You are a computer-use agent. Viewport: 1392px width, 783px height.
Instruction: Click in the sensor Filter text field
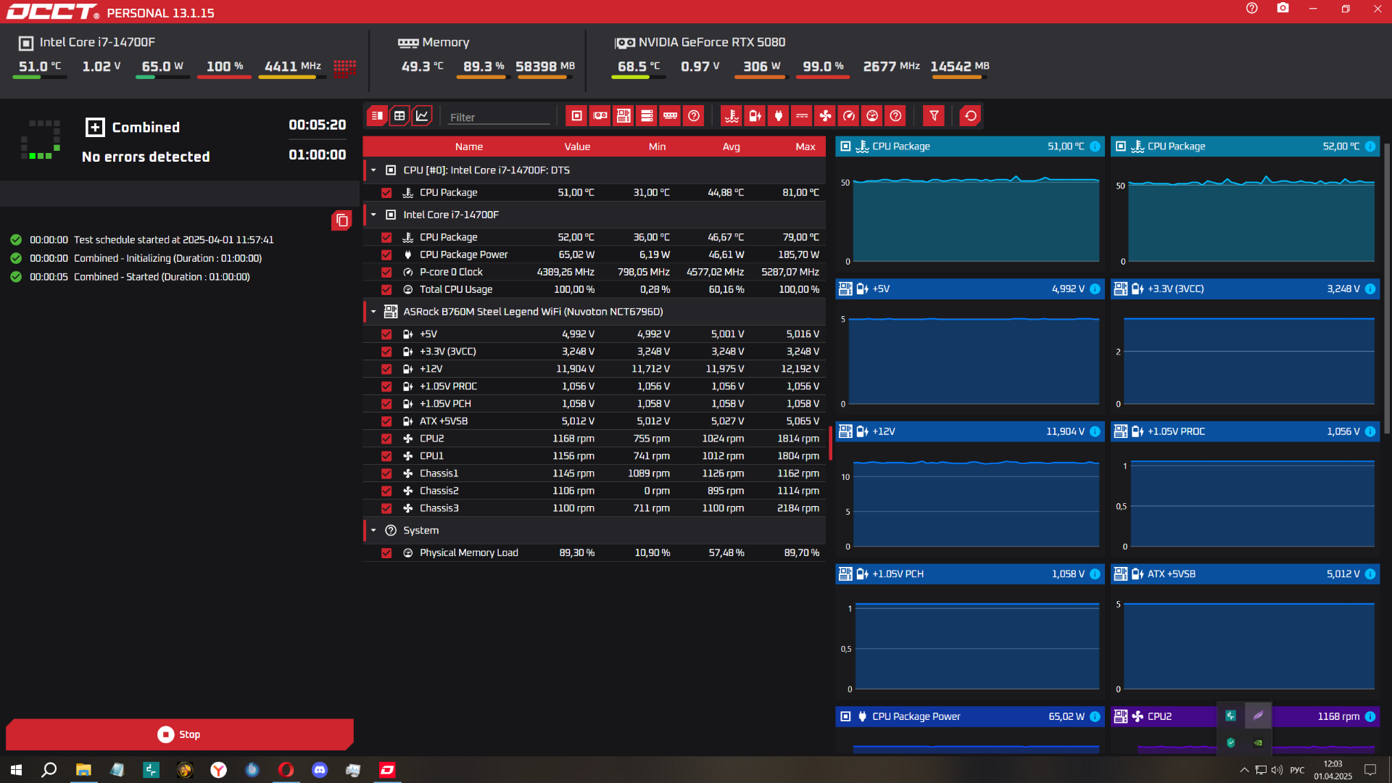click(499, 117)
